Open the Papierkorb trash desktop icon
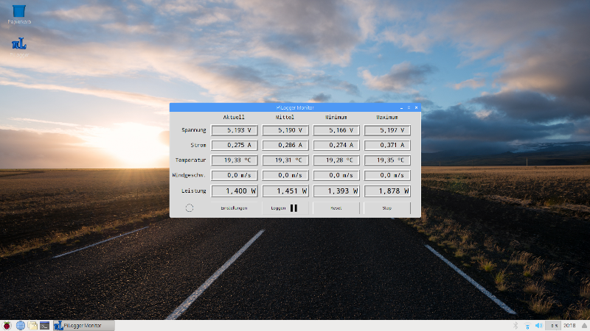Screen dimensions: 590x331 pos(21,13)
